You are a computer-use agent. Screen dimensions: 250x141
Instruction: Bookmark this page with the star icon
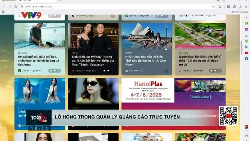pyautogui.click(x=214, y=7)
